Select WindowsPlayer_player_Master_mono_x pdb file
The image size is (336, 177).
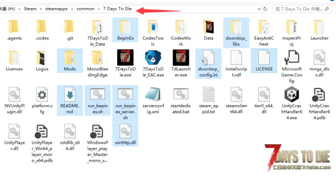pos(98,143)
